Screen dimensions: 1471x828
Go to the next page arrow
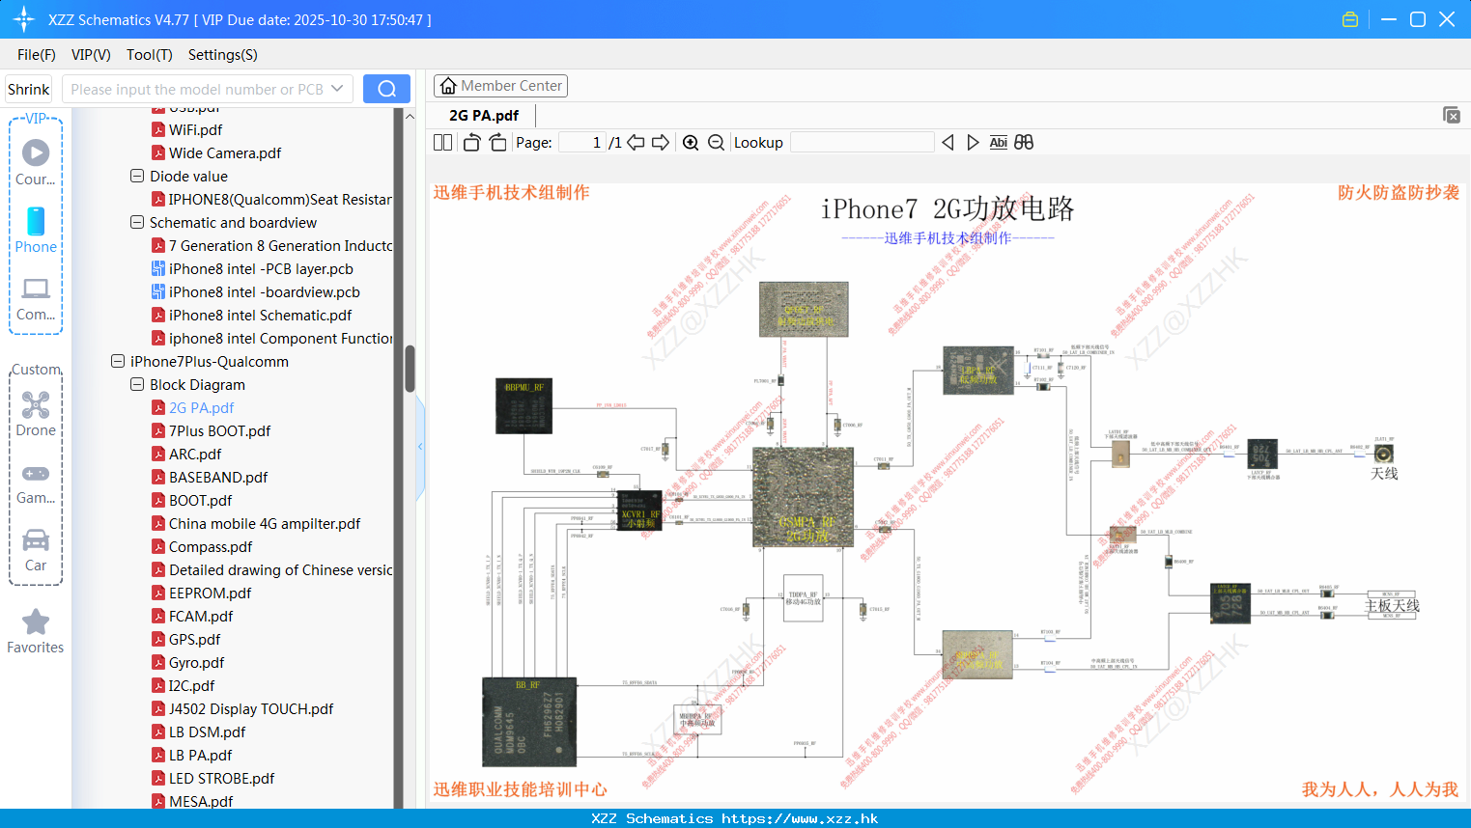tap(661, 142)
